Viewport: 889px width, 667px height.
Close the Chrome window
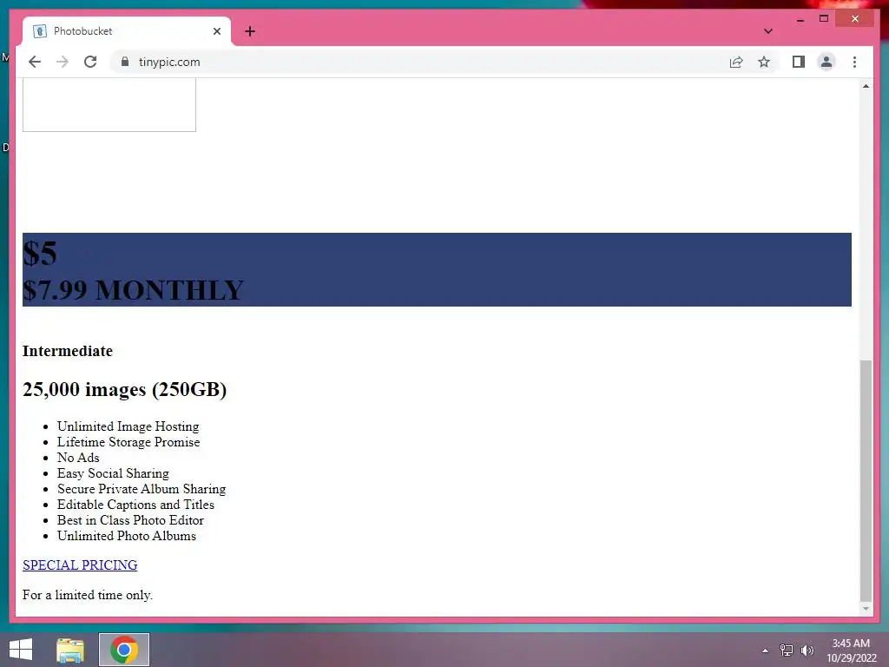[855, 19]
